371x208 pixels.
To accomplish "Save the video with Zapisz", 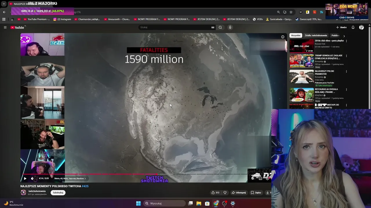I will (x=256, y=193).
